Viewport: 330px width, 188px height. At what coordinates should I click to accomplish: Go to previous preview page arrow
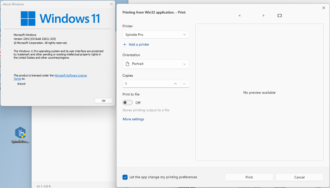pos(240,16)
